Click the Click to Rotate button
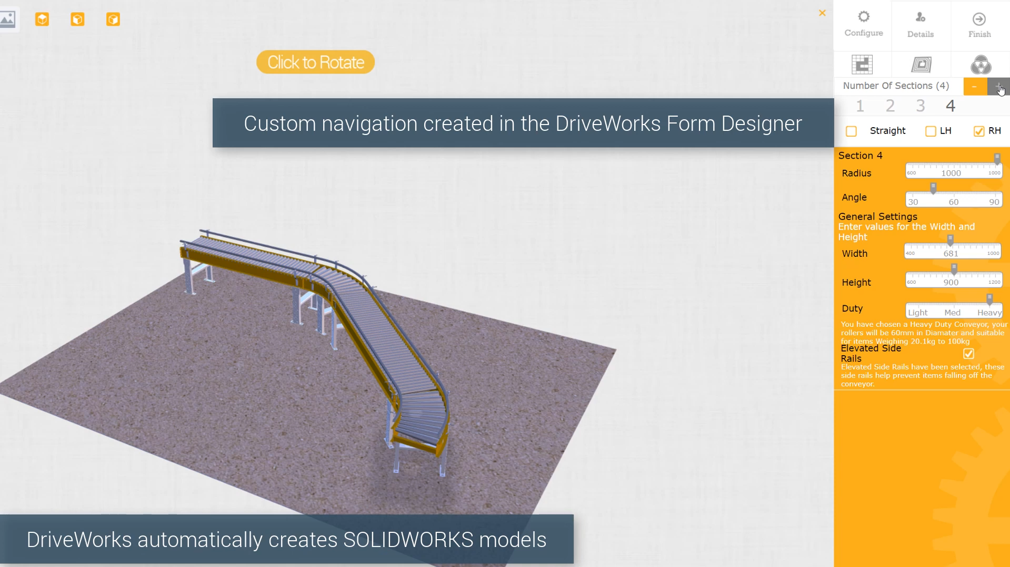The width and height of the screenshot is (1010, 567). (x=315, y=62)
